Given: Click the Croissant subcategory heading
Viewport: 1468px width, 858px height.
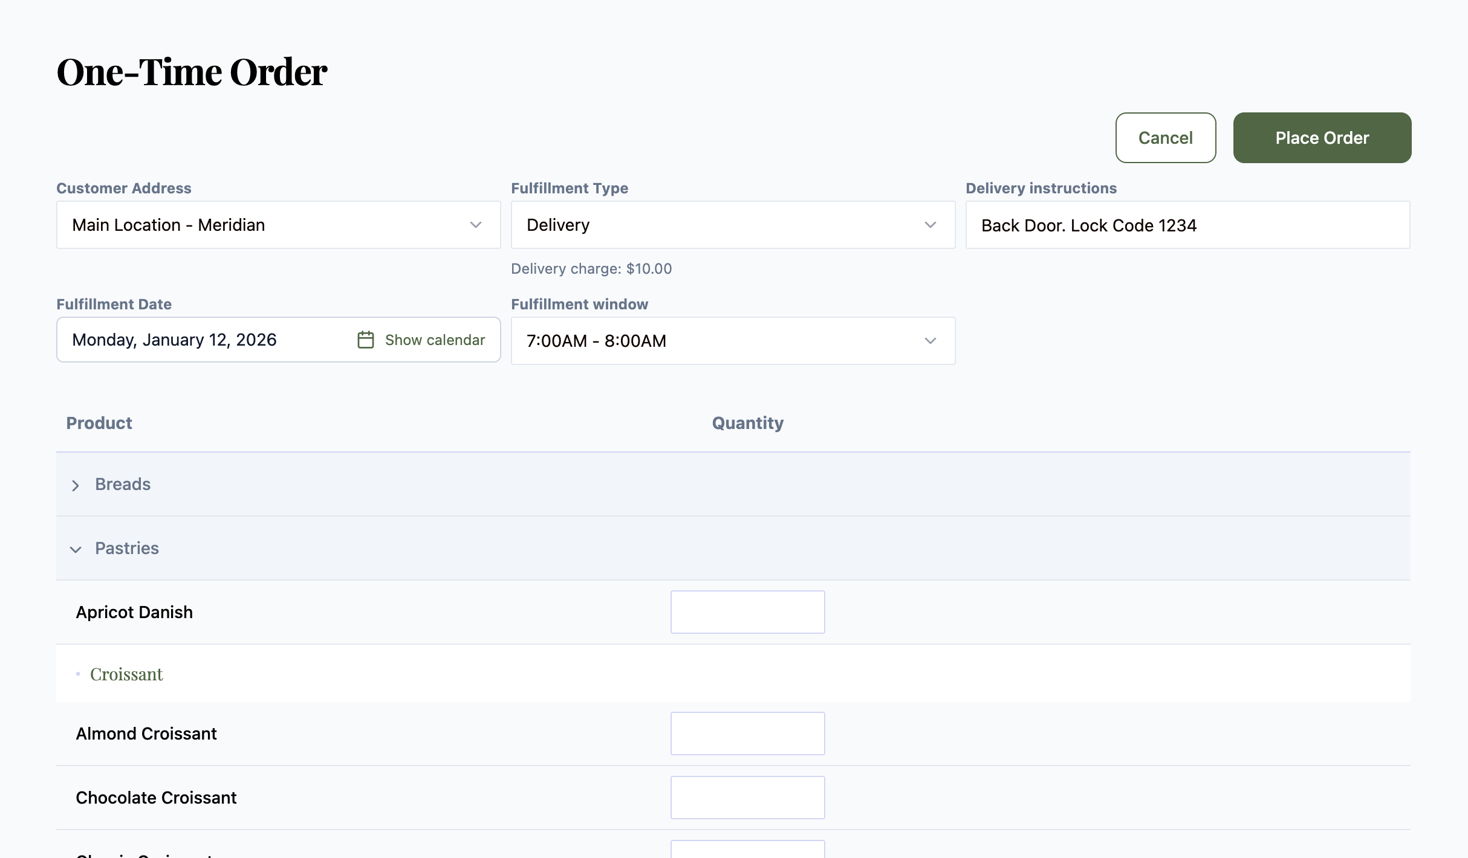Looking at the screenshot, I should coord(126,674).
